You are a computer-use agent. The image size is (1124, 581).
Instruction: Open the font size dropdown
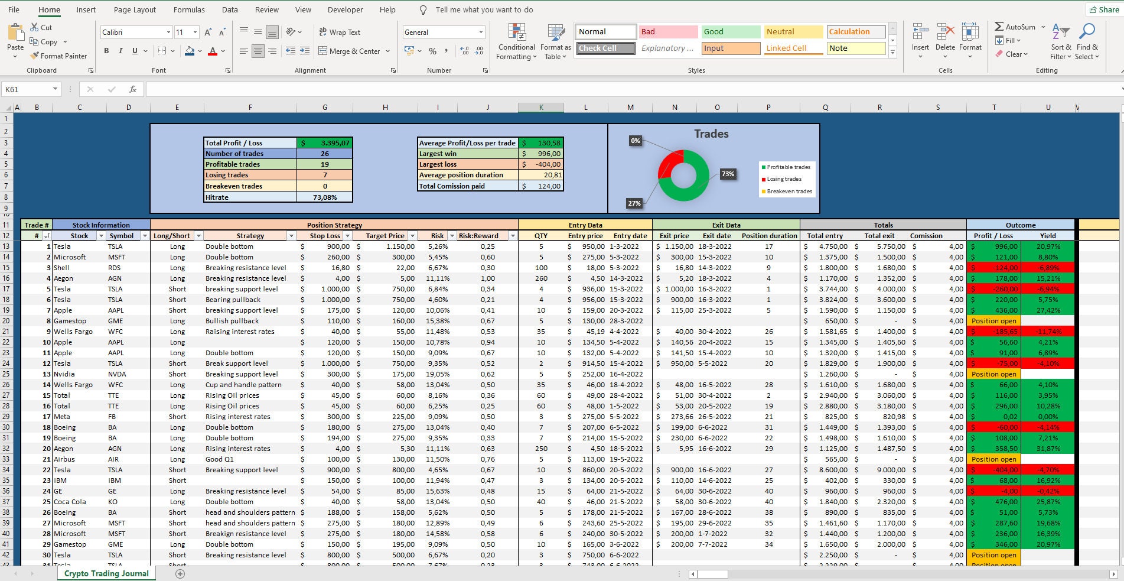(x=195, y=31)
